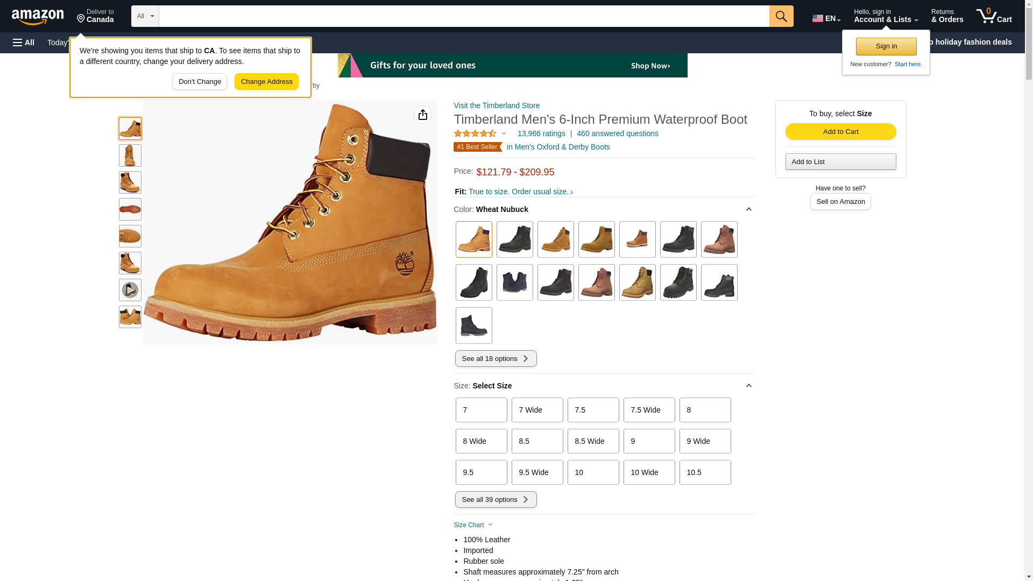Image resolution: width=1033 pixels, height=581 pixels.
Task: Open the All hamburger menu
Action: [24, 42]
